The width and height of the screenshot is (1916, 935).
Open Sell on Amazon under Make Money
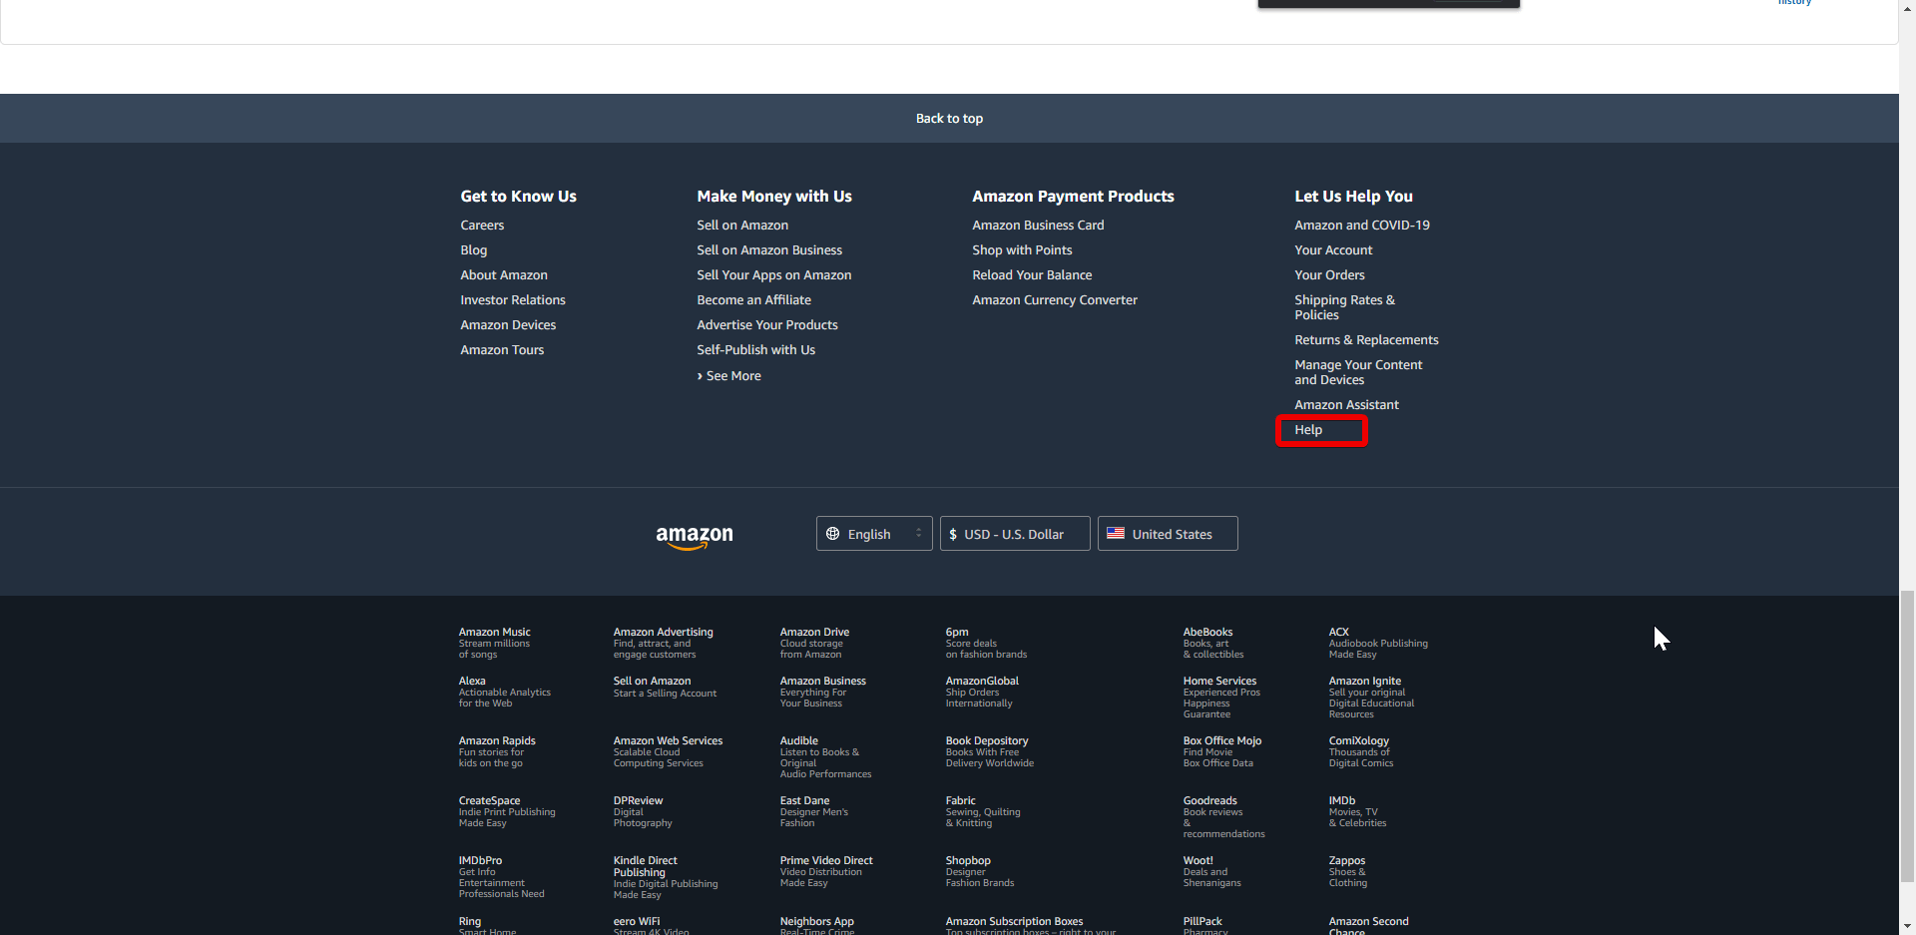click(x=742, y=226)
